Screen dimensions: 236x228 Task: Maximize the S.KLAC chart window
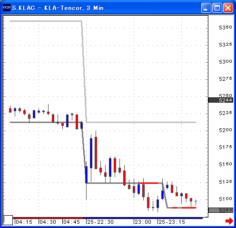click(217, 8)
